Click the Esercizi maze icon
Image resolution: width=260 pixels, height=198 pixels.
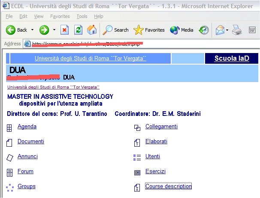coord(137,173)
